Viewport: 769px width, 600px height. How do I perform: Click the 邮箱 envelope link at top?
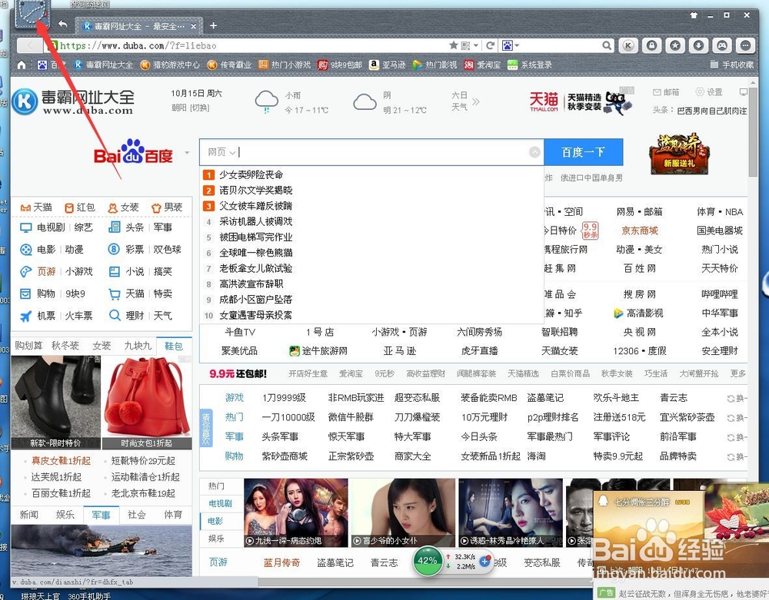[666, 92]
